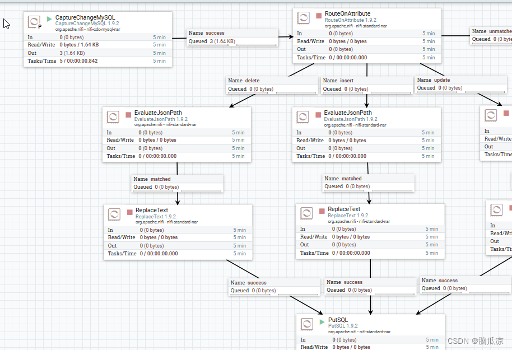512x350 pixels.
Task: Select the success connection from the cut-off processor beside ReplaceText
Action: tap(466, 284)
